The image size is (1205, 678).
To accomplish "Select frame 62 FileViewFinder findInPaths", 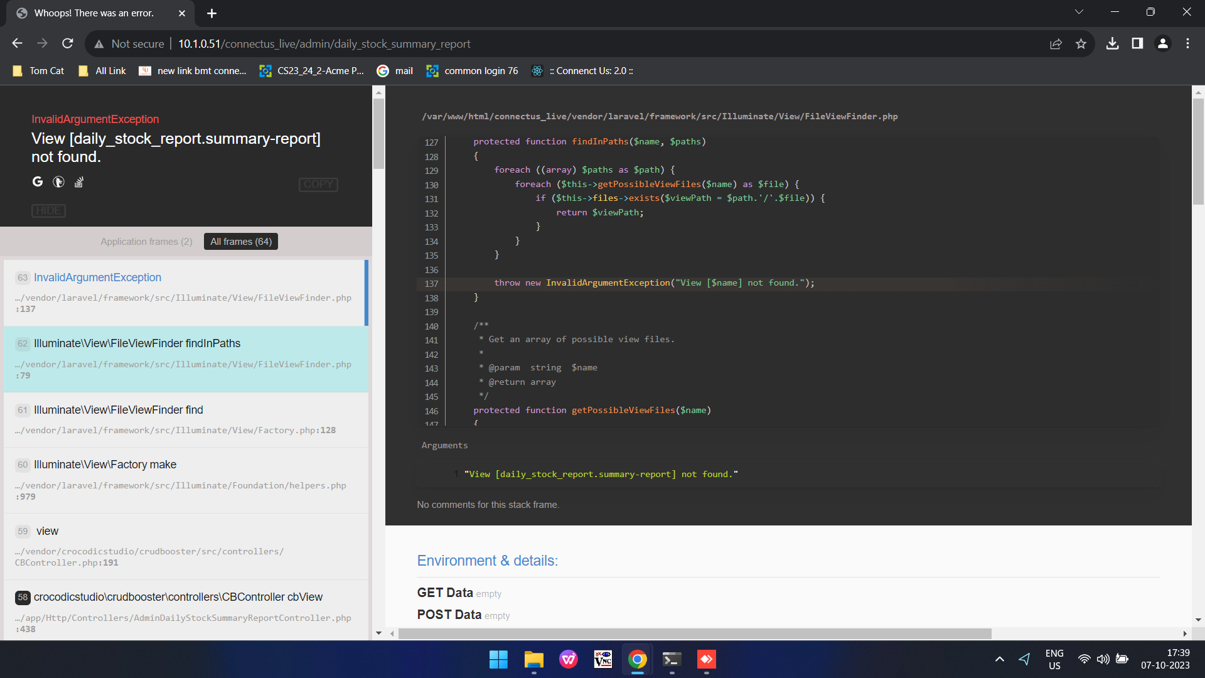I will point(186,359).
